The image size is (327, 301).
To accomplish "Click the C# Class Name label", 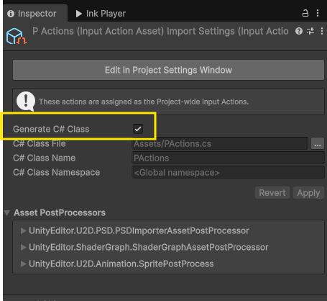I will tap(45, 158).
